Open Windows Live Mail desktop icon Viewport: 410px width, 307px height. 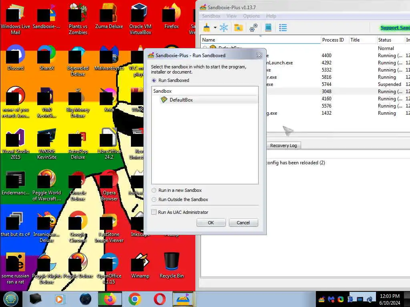(x=15, y=20)
